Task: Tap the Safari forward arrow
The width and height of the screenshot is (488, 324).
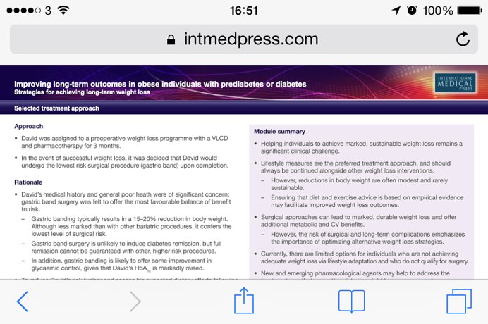Action: tap(135, 301)
